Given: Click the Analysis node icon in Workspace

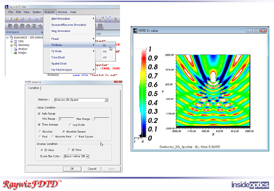Looking at the screenshot, I should pos(15,49).
